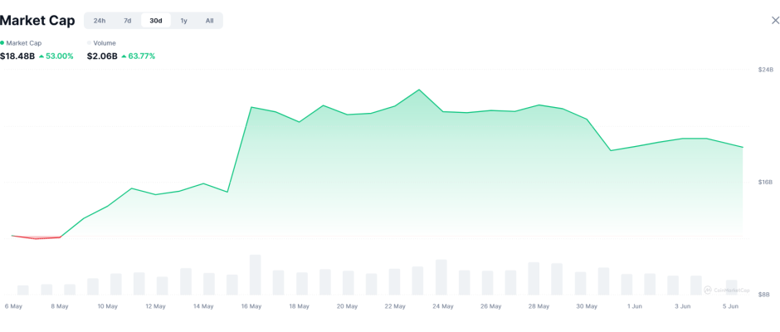Toggle the Volume series legend
Viewport: 780px width, 332px height.
tap(104, 43)
